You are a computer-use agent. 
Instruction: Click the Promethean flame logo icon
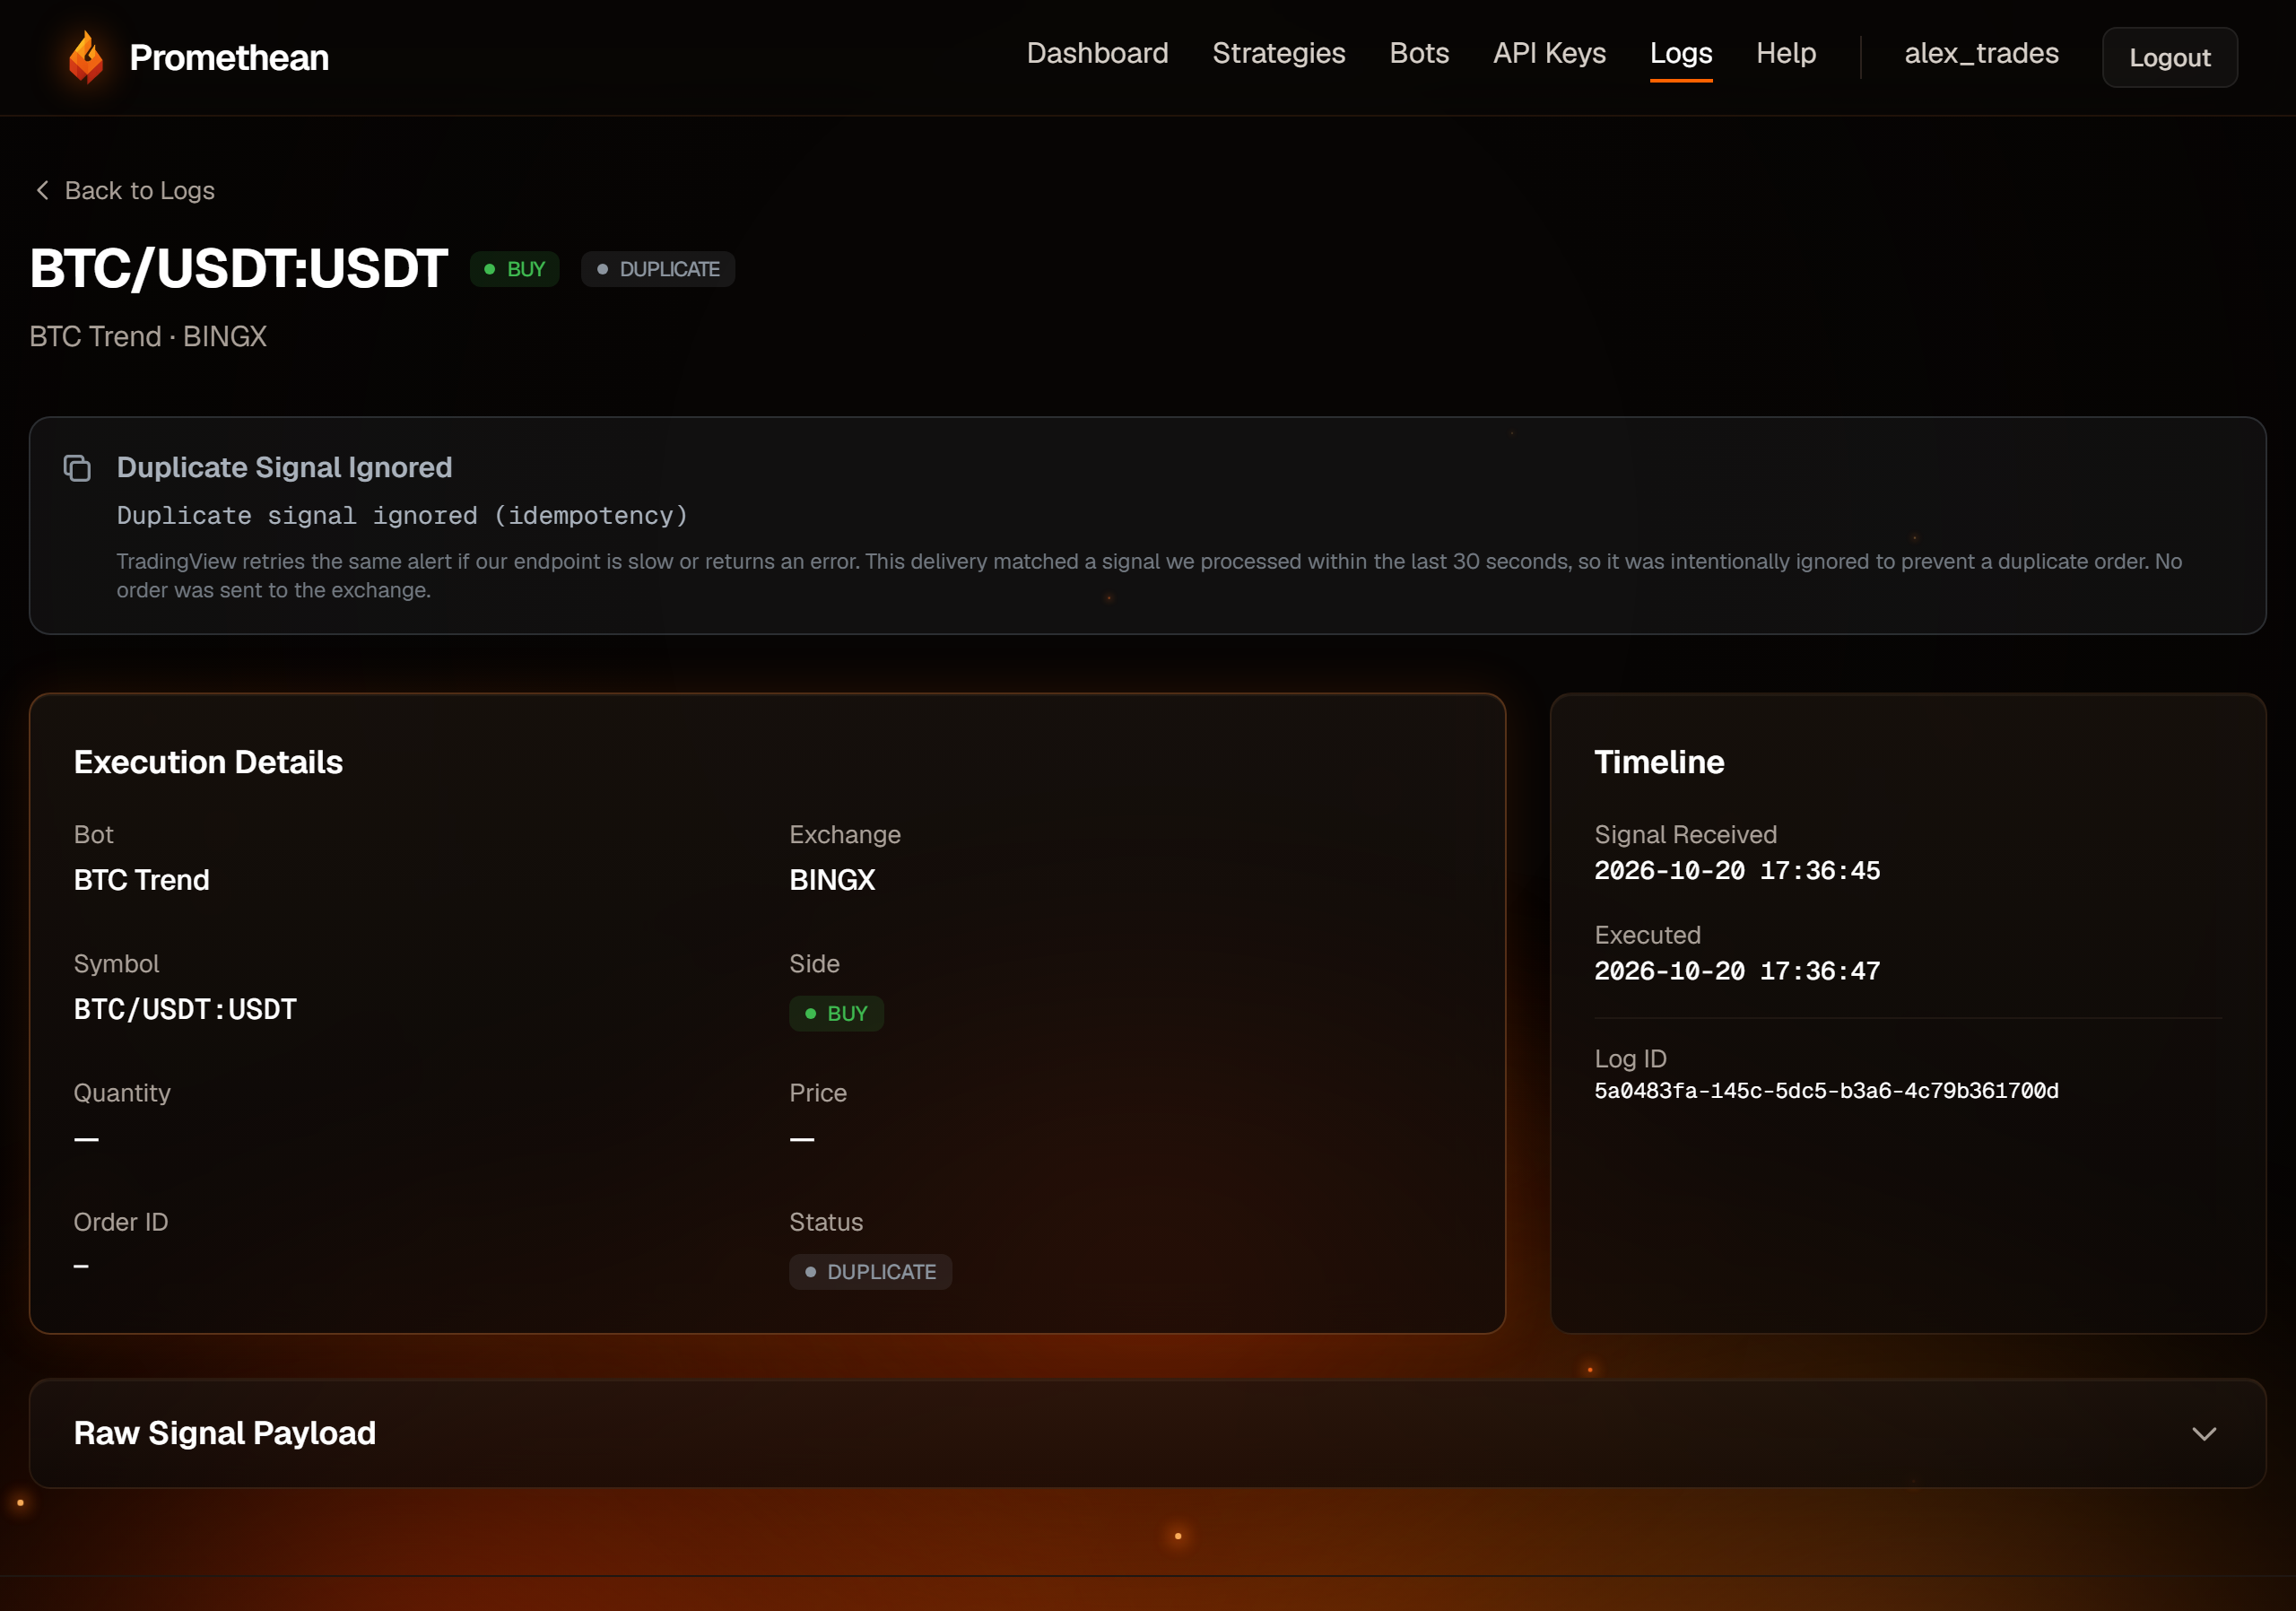(86, 57)
